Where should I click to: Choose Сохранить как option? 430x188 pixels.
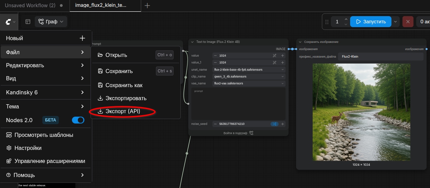[136, 85]
